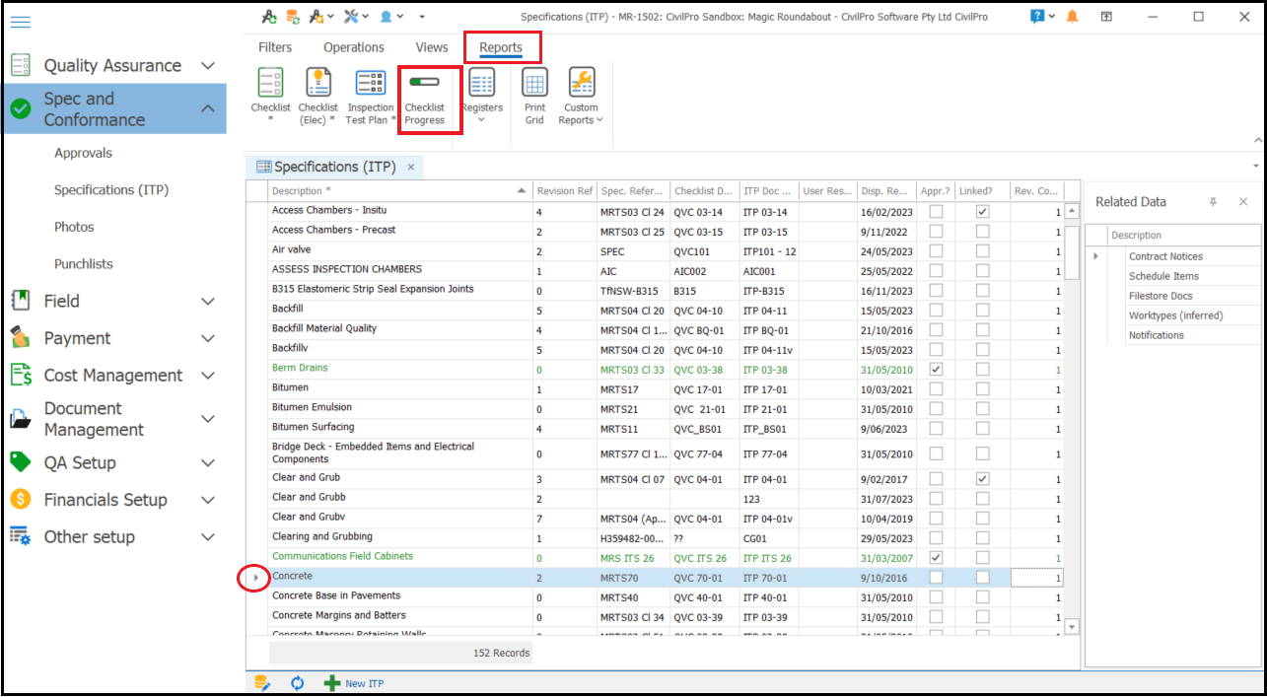Click the Checklist report icon

pos(270,83)
